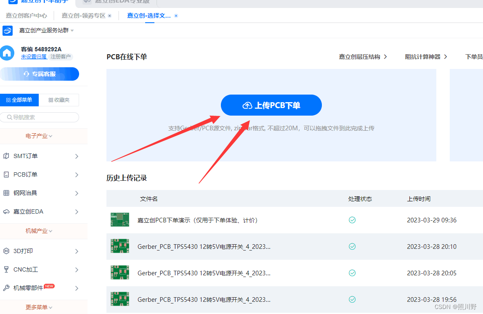The width and height of the screenshot is (483, 314).
Task: Open PCB thumbnail of the 19:56 Gerber upload
Action: coord(120,299)
